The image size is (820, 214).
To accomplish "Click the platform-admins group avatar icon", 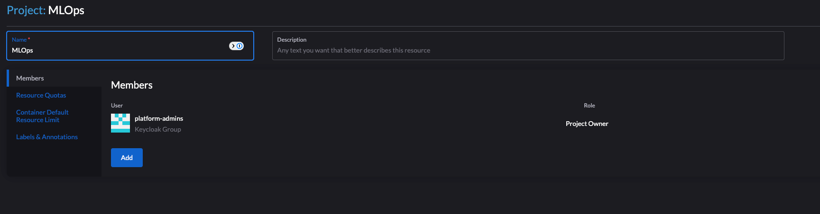I will pyautogui.click(x=120, y=123).
